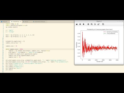Click 'import numpy as np' on line 1

12,24
